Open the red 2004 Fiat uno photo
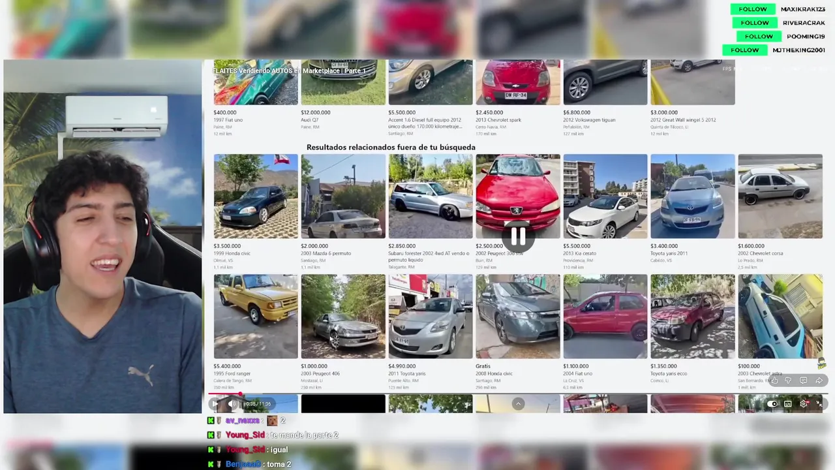 [605, 317]
